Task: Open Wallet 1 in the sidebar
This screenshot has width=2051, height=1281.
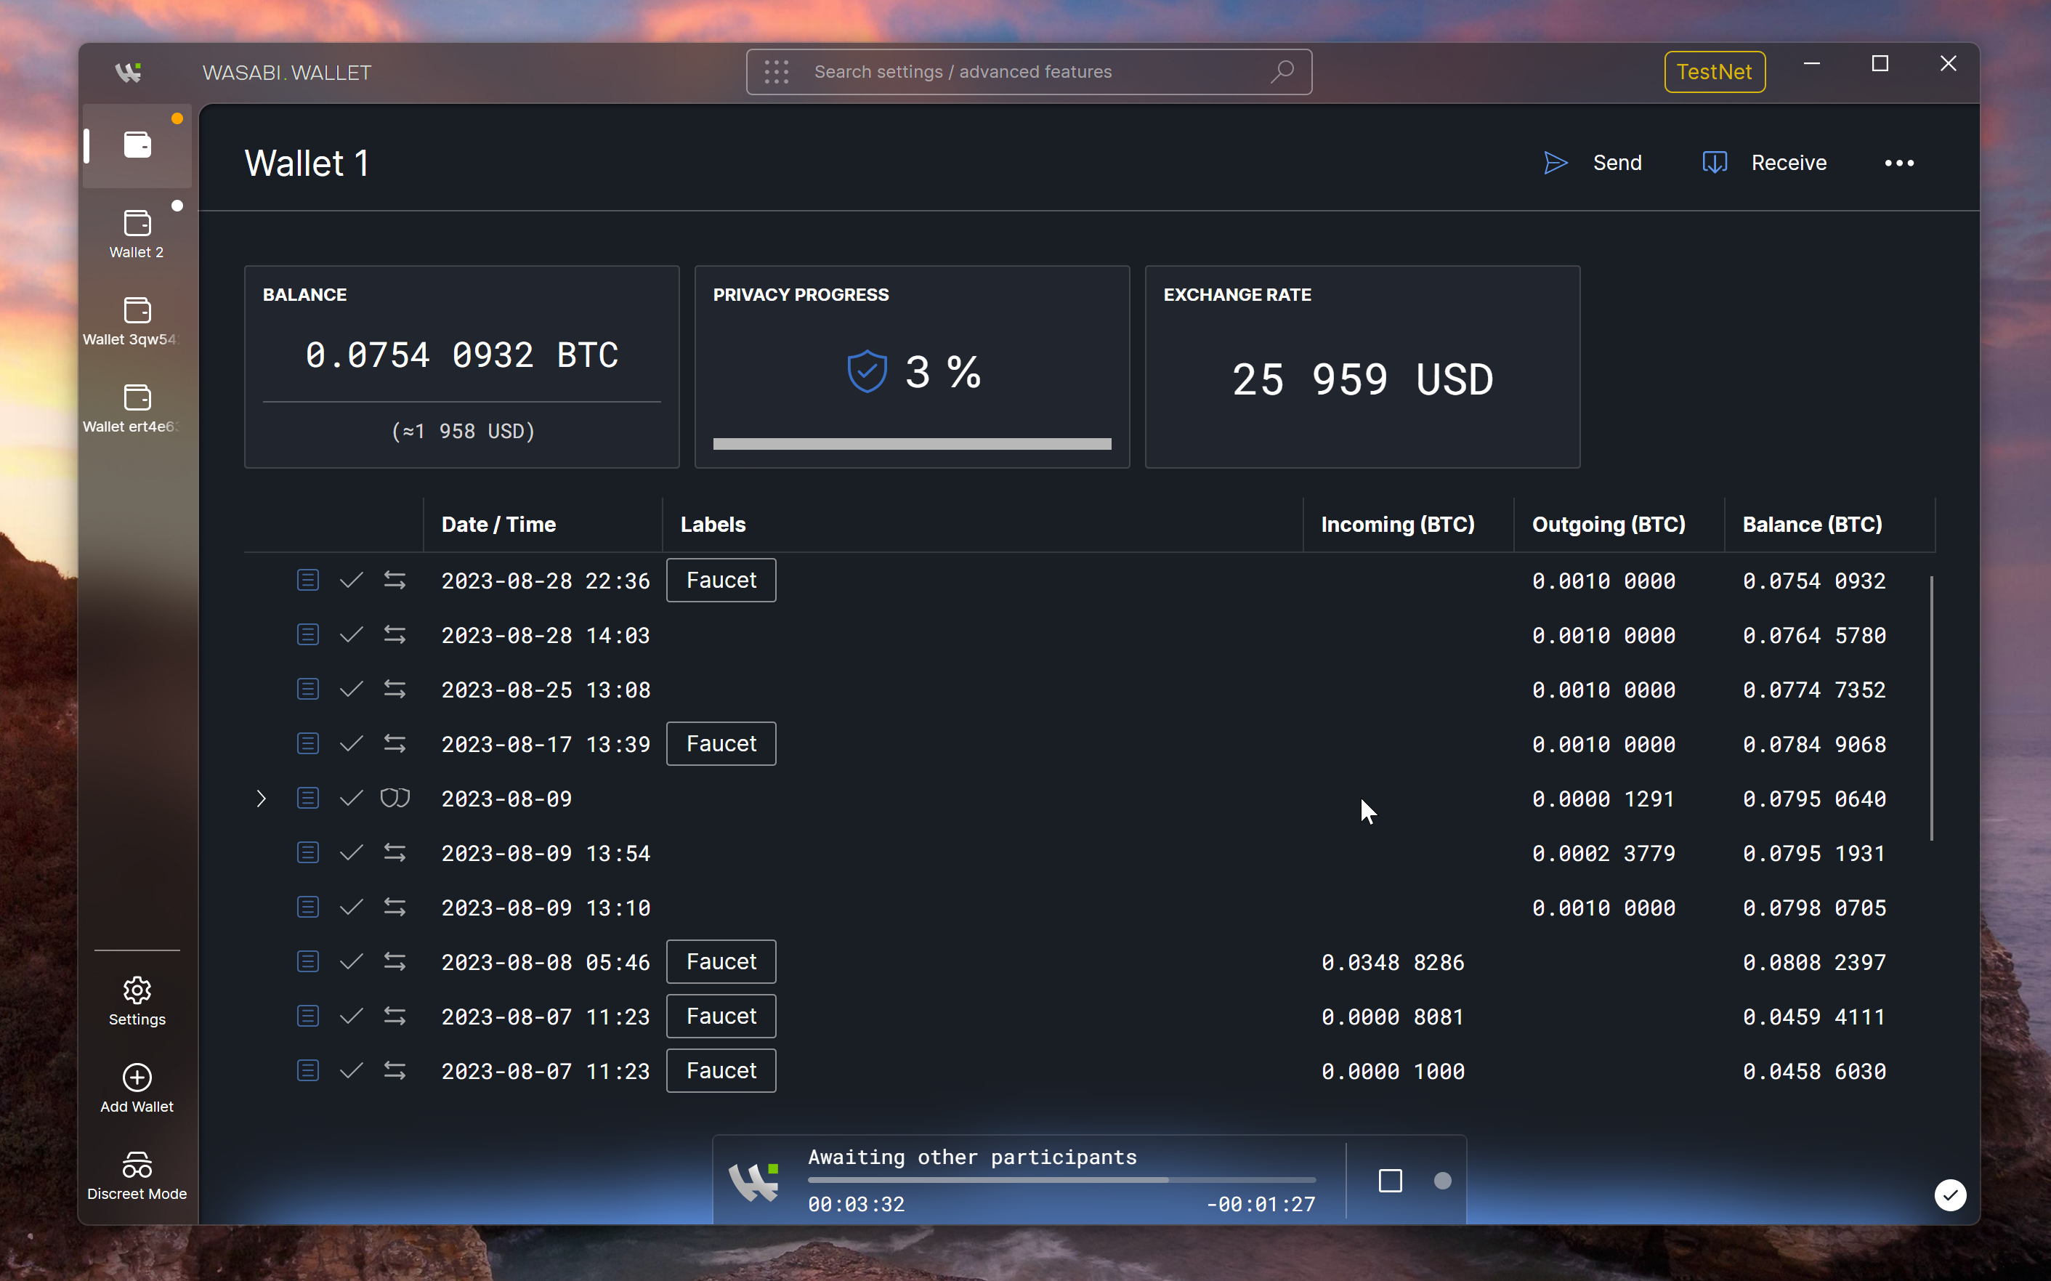Action: [137, 146]
